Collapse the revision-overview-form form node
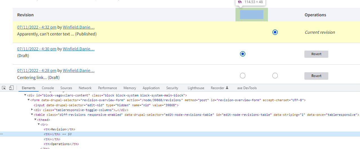Image resolution: width=360 pixels, height=149 pixels. pos(29,100)
